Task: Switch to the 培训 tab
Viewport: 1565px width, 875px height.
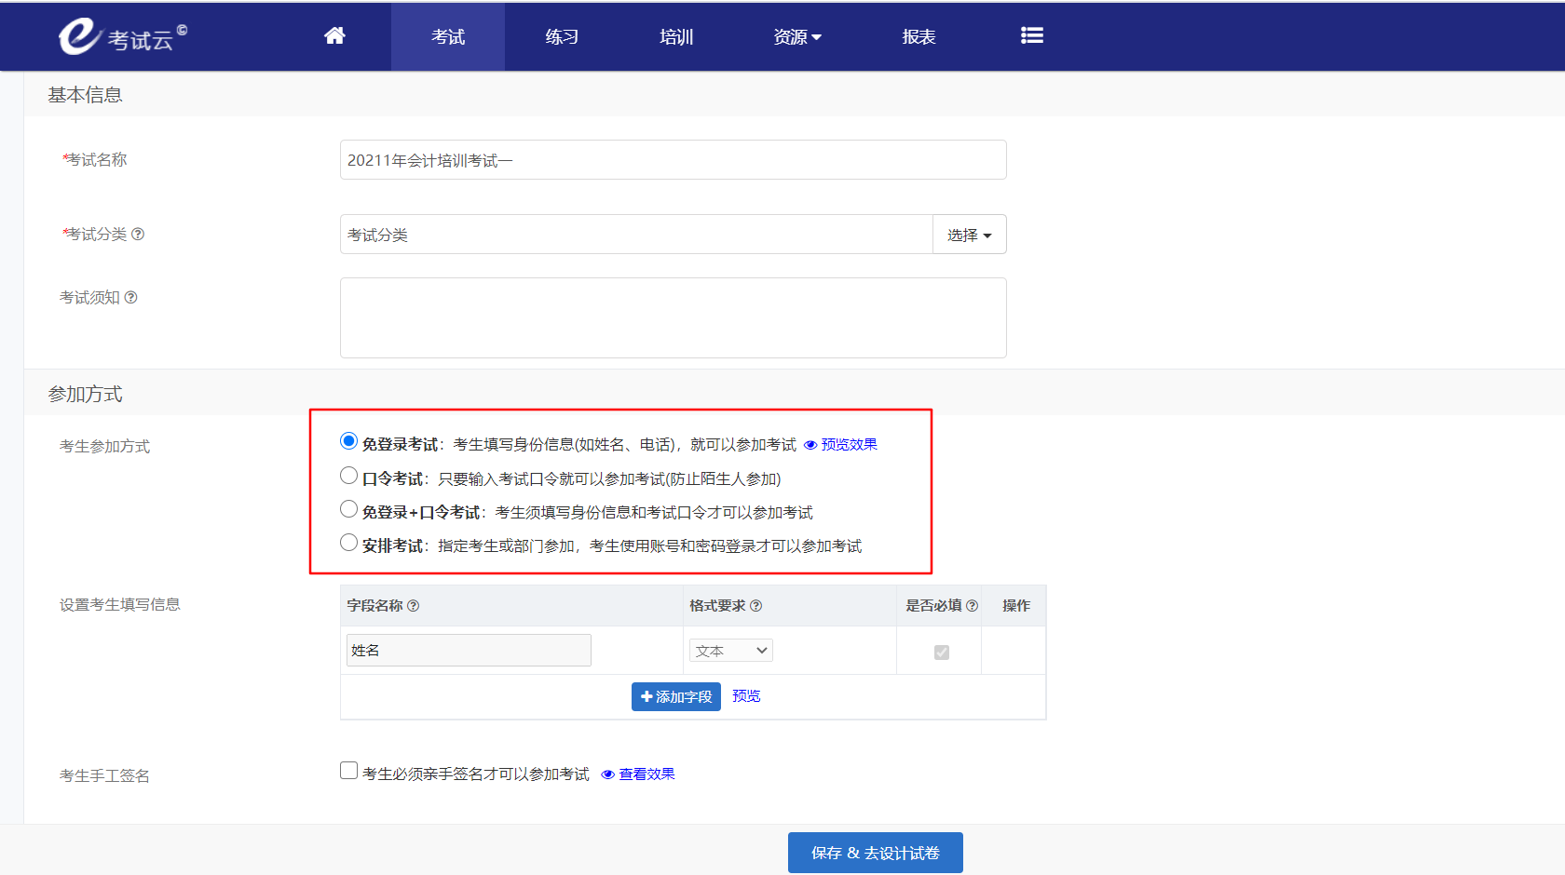Action: coord(676,36)
